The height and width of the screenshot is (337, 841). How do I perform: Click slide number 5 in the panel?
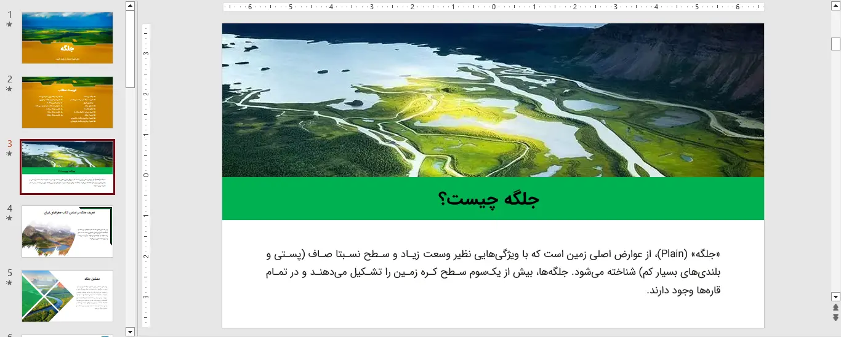point(9,273)
